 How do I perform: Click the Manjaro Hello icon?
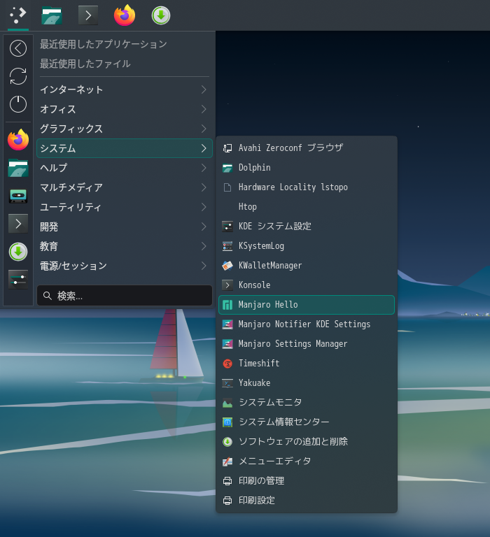[x=227, y=305]
